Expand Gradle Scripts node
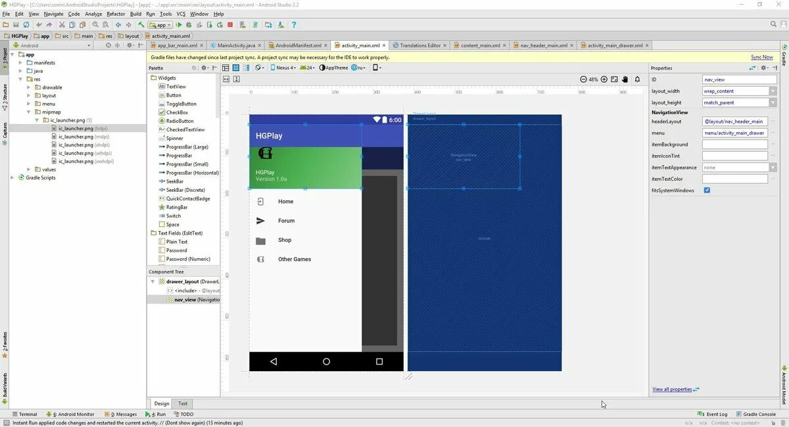Viewport: 789px width, 427px height. click(x=12, y=177)
